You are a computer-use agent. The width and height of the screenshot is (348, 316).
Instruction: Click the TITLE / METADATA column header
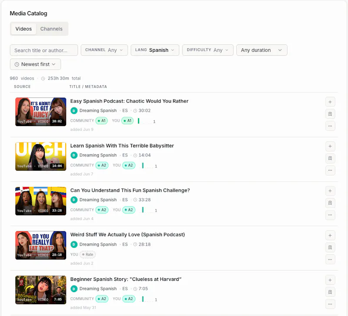point(88,86)
